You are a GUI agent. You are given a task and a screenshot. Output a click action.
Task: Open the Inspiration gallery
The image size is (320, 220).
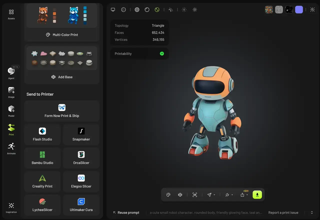[x=11, y=208]
